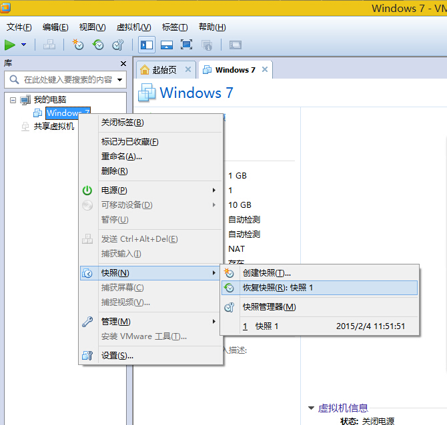This screenshot has width=447, height=425.
Task: Click the settings icon beside 设置(S)
Action: pos(87,356)
